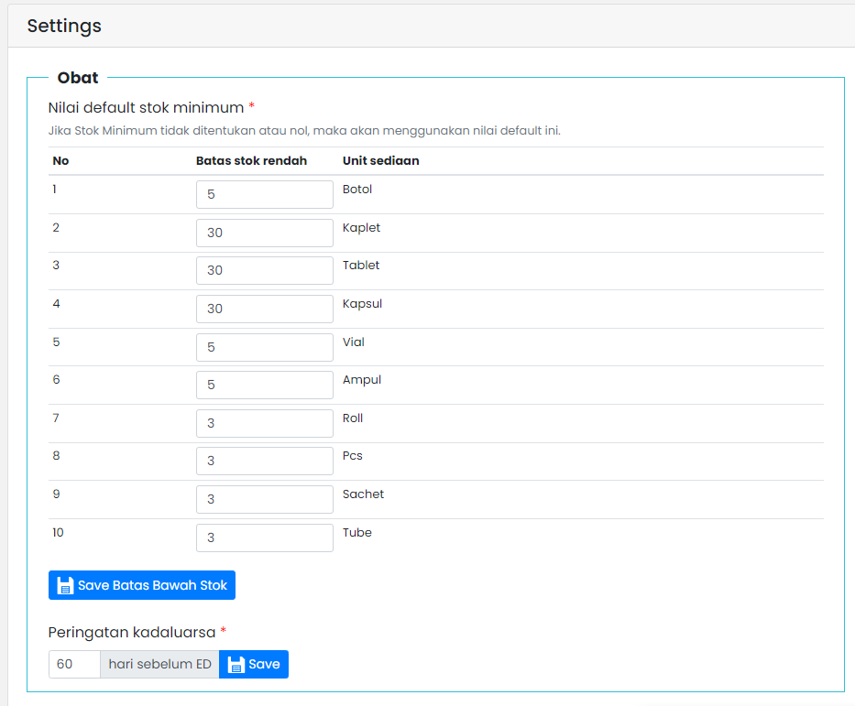
Task: Click the Settings page heading
Action: (x=64, y=26)
